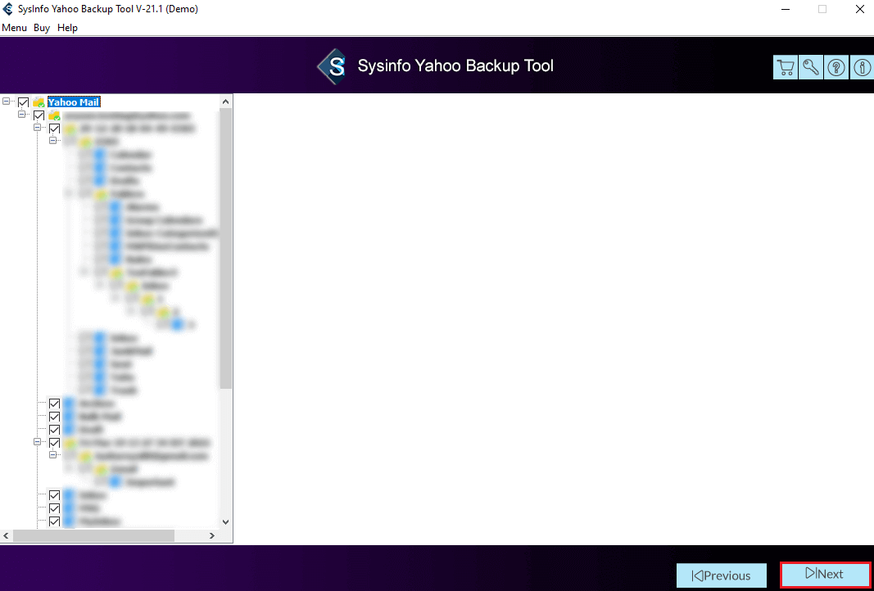The height and width of the screenshot is (591, 874).
Task: Click horizontal scrollbar left arrow
Action: pyautogui.click(x=6, y=535)
